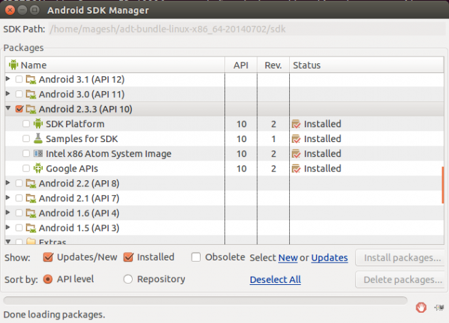Expand the Android 3.1 (API 12) node
The image size is (449, 323).
tap(8, 79)
